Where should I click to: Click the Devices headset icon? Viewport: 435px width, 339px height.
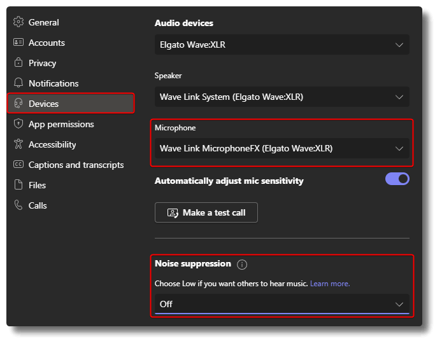tap(18, 103)
